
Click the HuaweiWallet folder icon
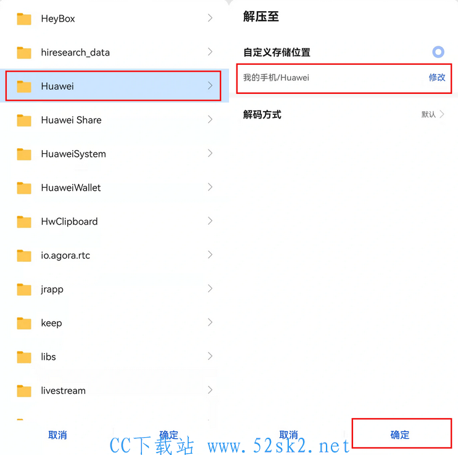24,188
